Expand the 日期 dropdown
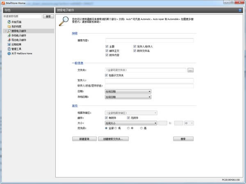 tap(128, 91)
